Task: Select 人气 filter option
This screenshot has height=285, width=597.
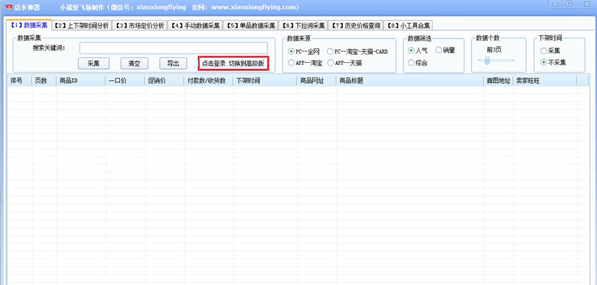Action: tap(418, 50)
